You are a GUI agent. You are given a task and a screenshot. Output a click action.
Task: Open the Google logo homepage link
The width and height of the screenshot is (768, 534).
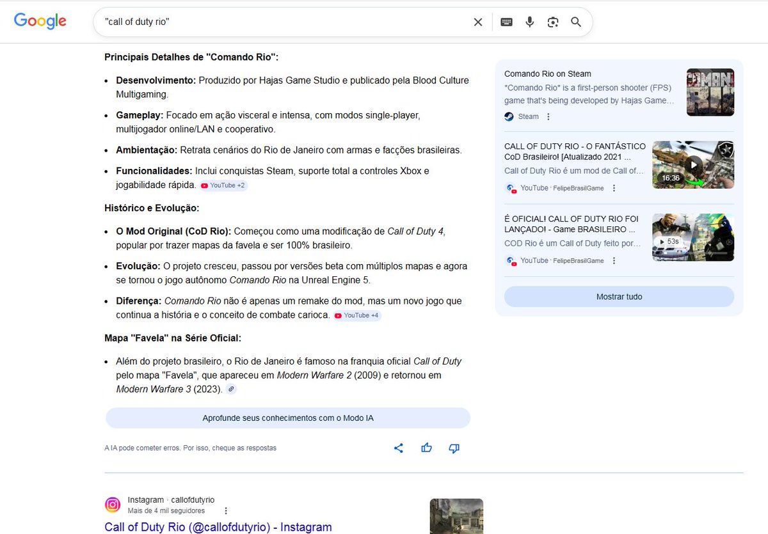40,21
